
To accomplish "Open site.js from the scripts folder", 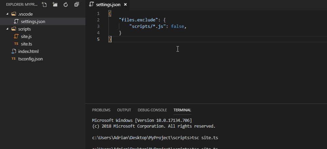I will [x=43, y=36].
